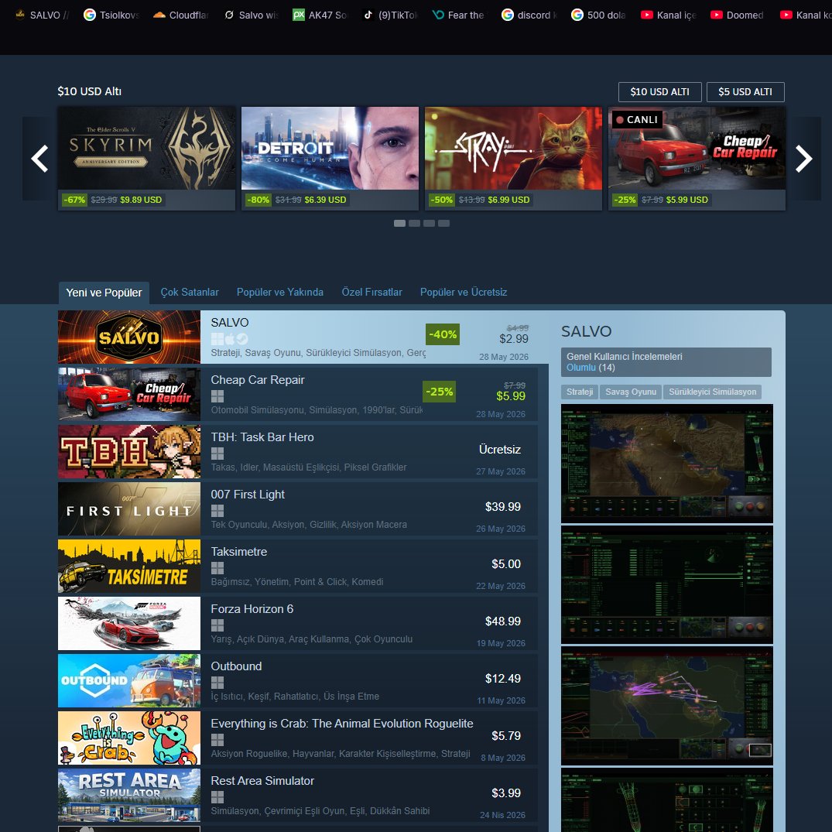Open 007 First Light thumbnail

coord(129,508)
